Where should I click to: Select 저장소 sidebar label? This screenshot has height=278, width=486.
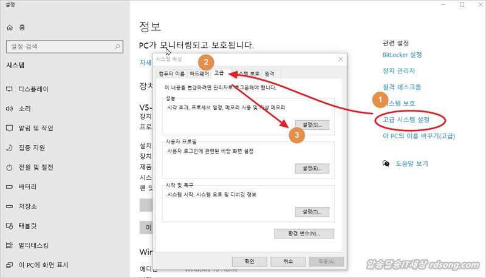coord(27,206)
